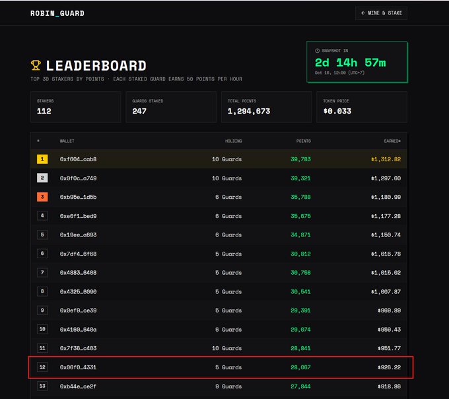Select wallet 0x4325_6090
The image size is (449, 399).
(x=78, y=291)
